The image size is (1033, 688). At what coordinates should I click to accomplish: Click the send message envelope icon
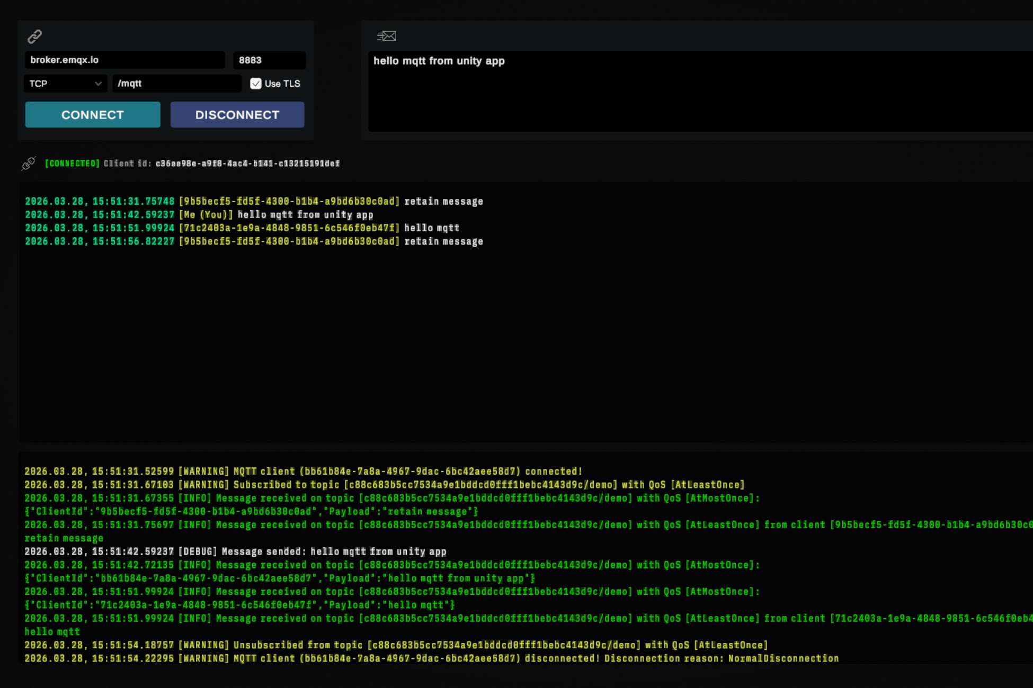387,36
